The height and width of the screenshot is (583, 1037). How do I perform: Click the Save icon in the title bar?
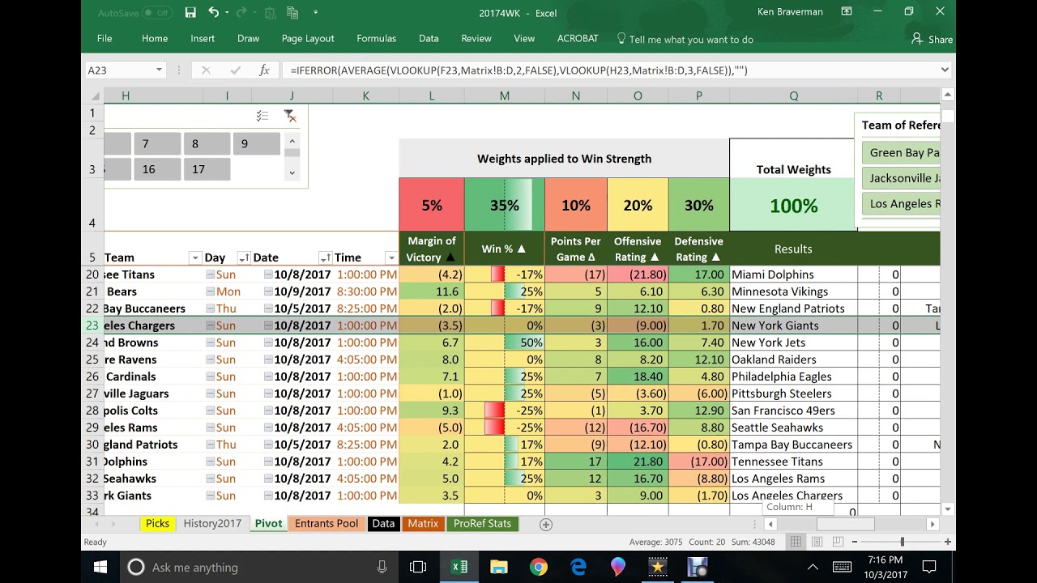(190, 12)
